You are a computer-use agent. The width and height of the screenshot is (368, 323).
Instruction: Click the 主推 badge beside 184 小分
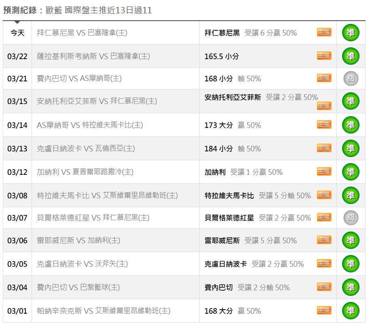click(324, 148)
